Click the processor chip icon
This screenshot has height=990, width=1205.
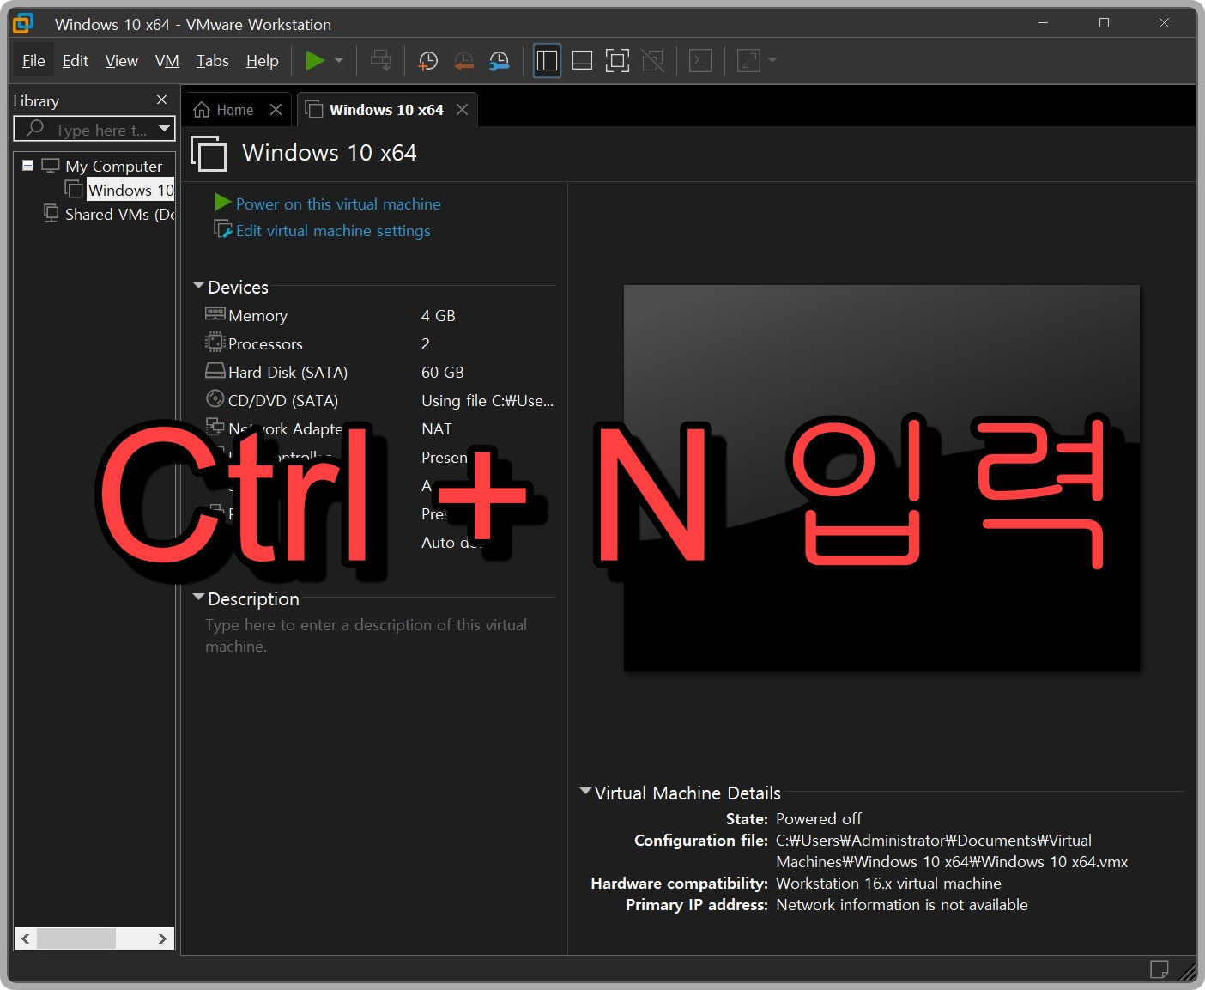click(x=215, y=342)
